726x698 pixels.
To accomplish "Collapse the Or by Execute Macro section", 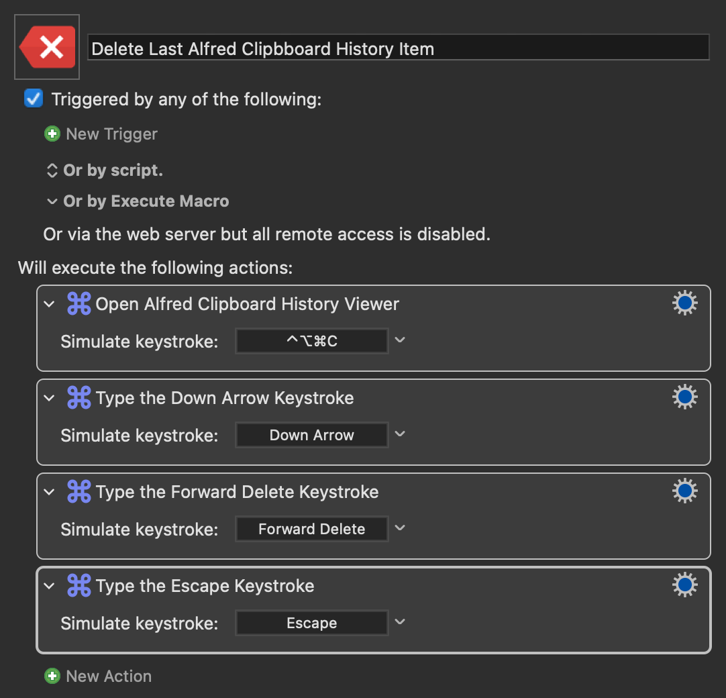I will coord(52,201).
